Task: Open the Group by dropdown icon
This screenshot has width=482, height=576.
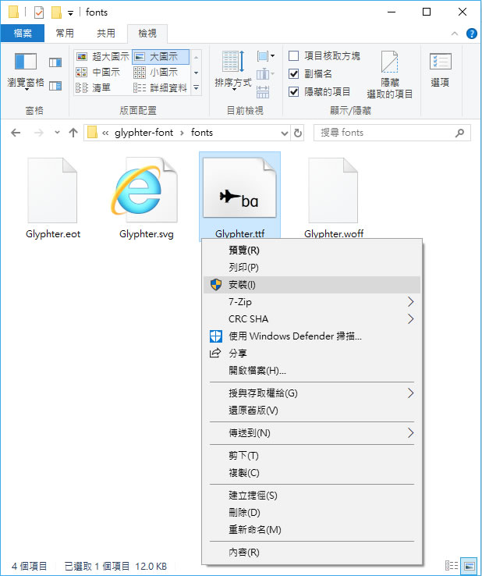Action: point(266,56)
